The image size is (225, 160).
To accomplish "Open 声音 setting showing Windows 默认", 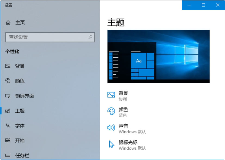I will pos(132,129).
